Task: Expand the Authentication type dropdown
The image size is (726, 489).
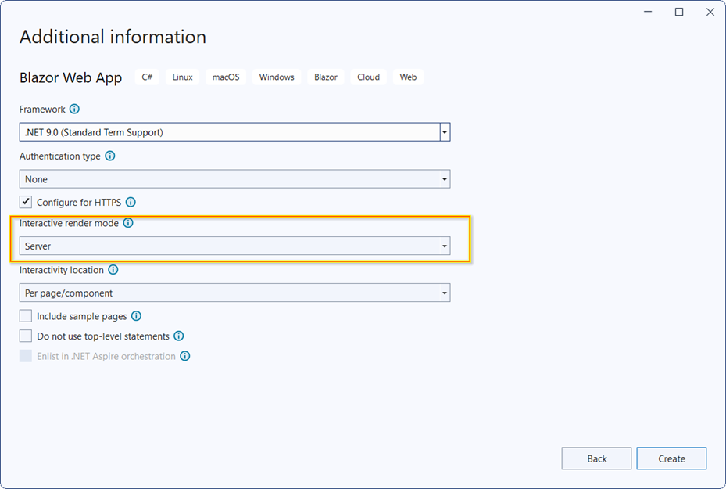Action: [x=444, y=178]
